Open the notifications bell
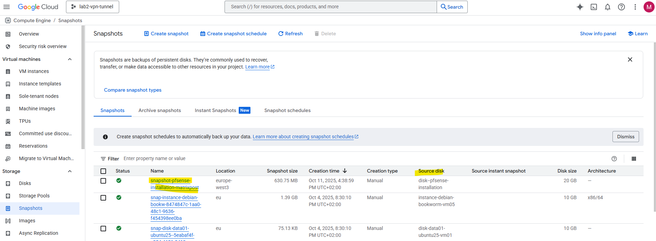656x241 pixels. [x=608, y=7]
